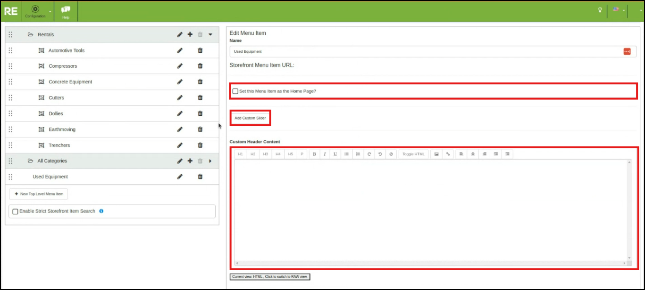Image resolution: width=645 pixels, height=290 pixels.
Task: Click the pencil edit icon for Compressors
Action: pos(180,66)
